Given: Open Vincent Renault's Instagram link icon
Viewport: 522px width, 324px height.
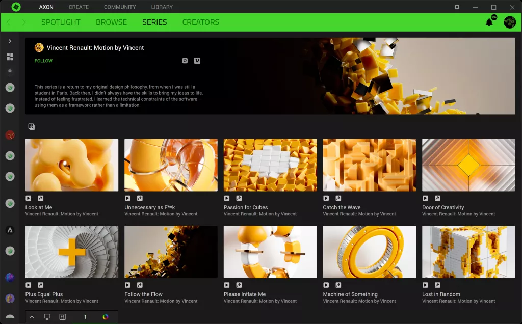Looking at the screenshot, I should click(x=185, y=61).
